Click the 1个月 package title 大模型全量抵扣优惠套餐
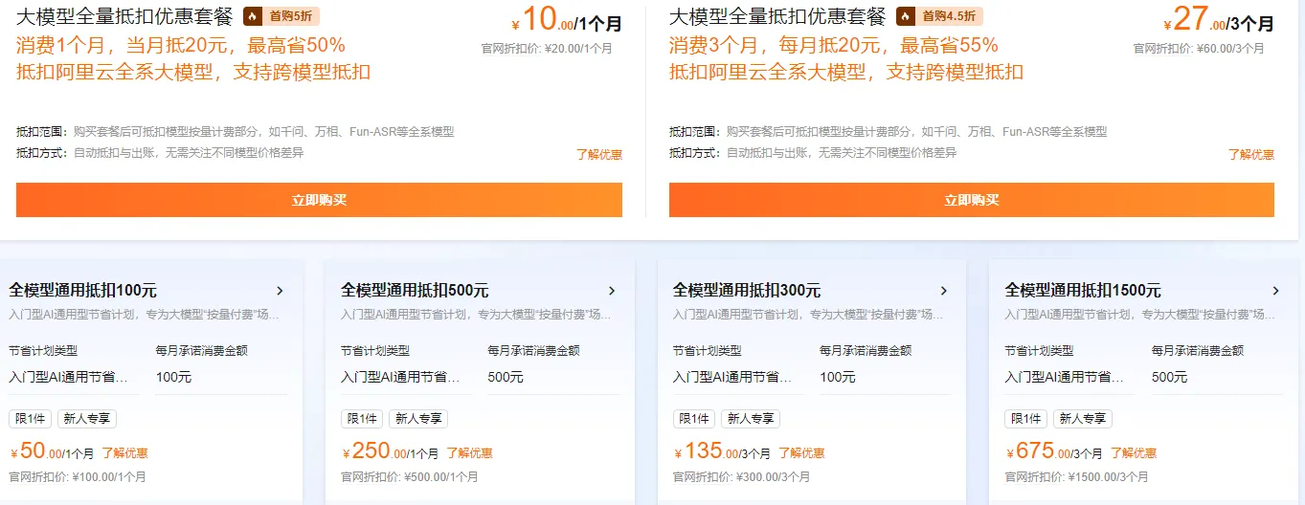This screenshot has height=505, width=1305. tap(124, 16)
